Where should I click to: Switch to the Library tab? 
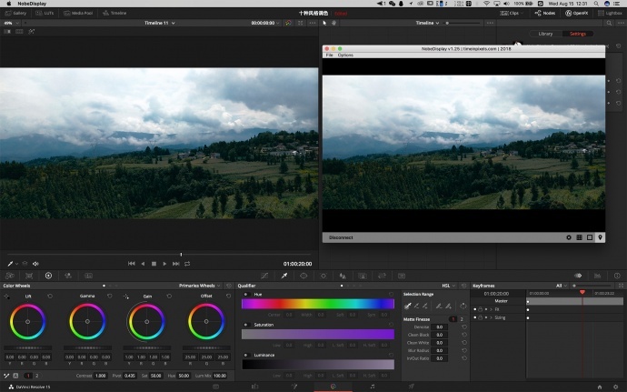pyautogui.click(x=545, y=34)
